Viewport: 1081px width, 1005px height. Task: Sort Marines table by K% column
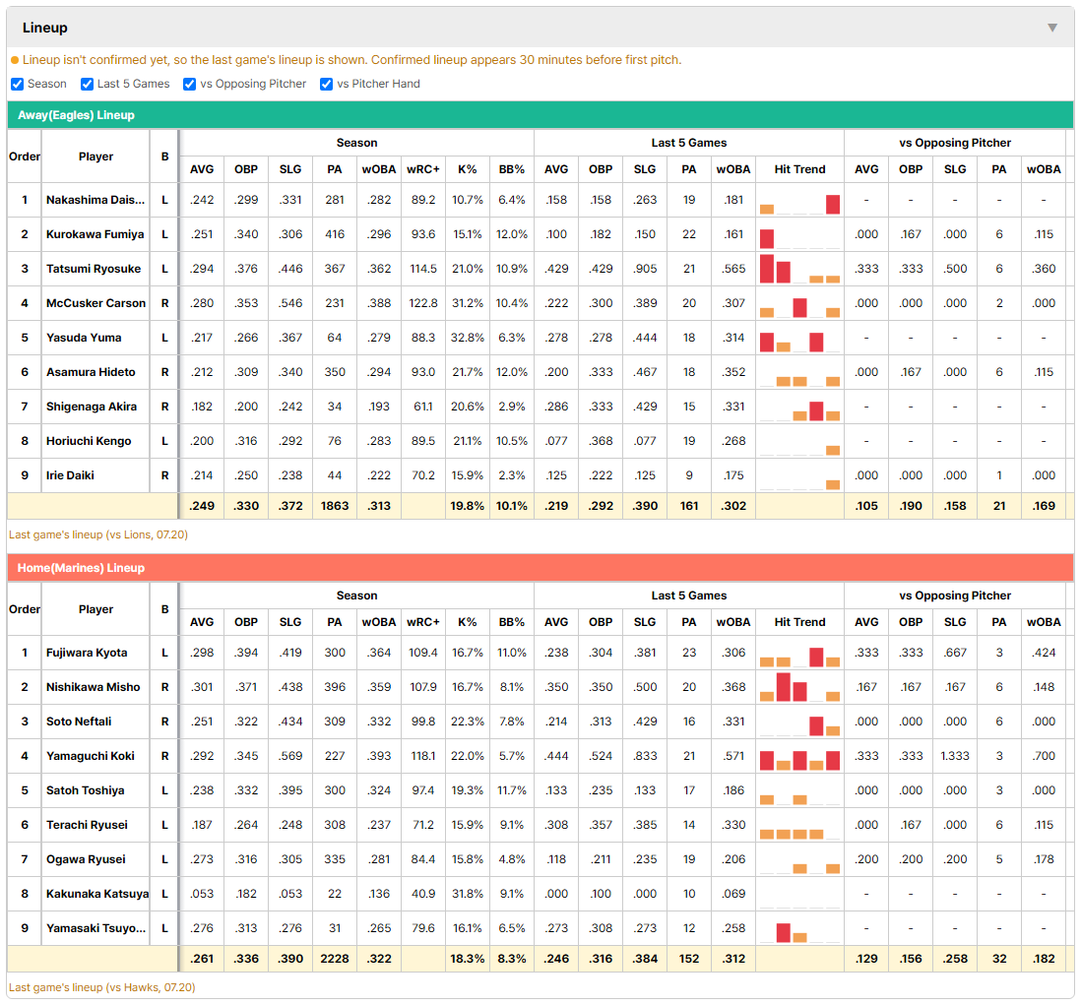point(467,622)
